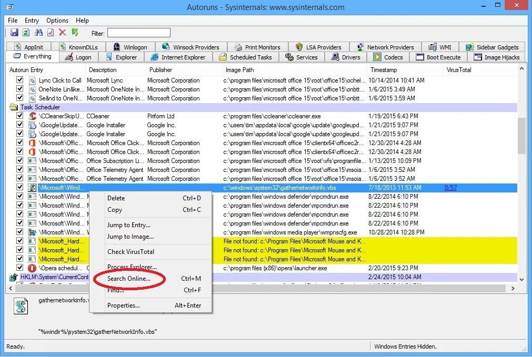Image resolution: width=532 pixels, height=357 pixels.
Task: Click the HKLM\System registry key icon
Action: pyautogui.click(x=14, y=277)
